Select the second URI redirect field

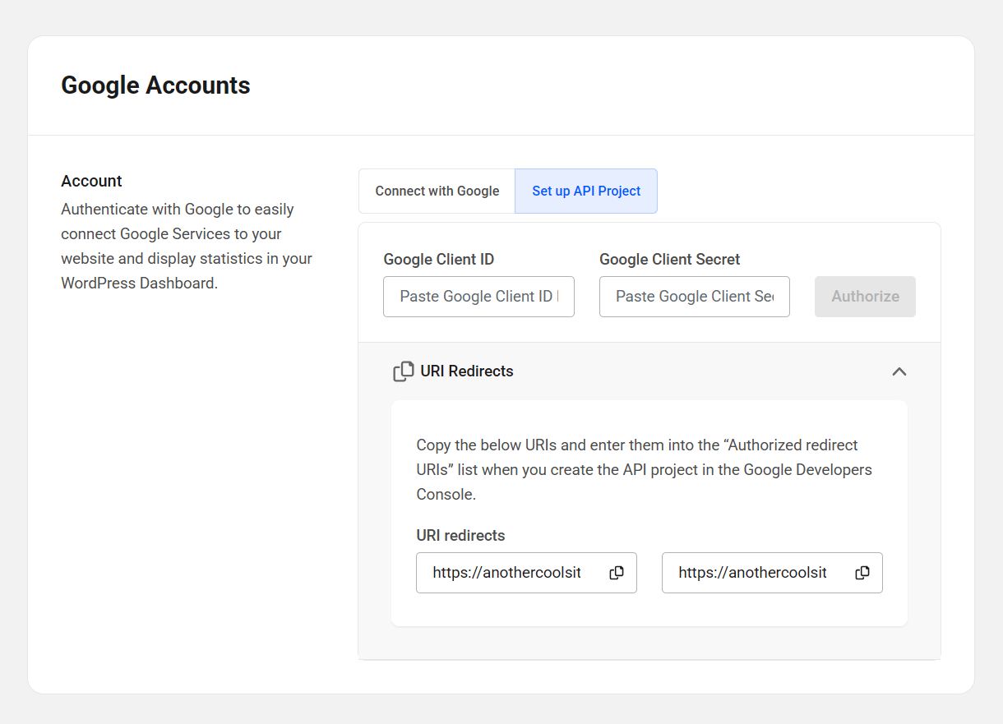(x=772, y=573)
